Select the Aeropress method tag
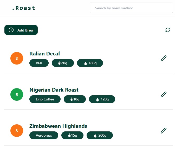 click(x=44, y=135)
